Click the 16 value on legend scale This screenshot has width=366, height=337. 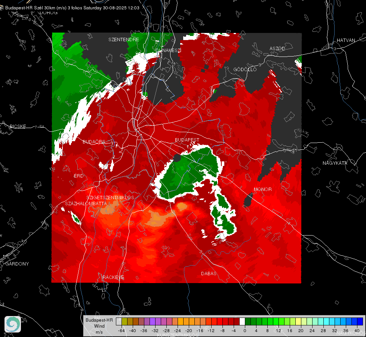pos(290,331)
